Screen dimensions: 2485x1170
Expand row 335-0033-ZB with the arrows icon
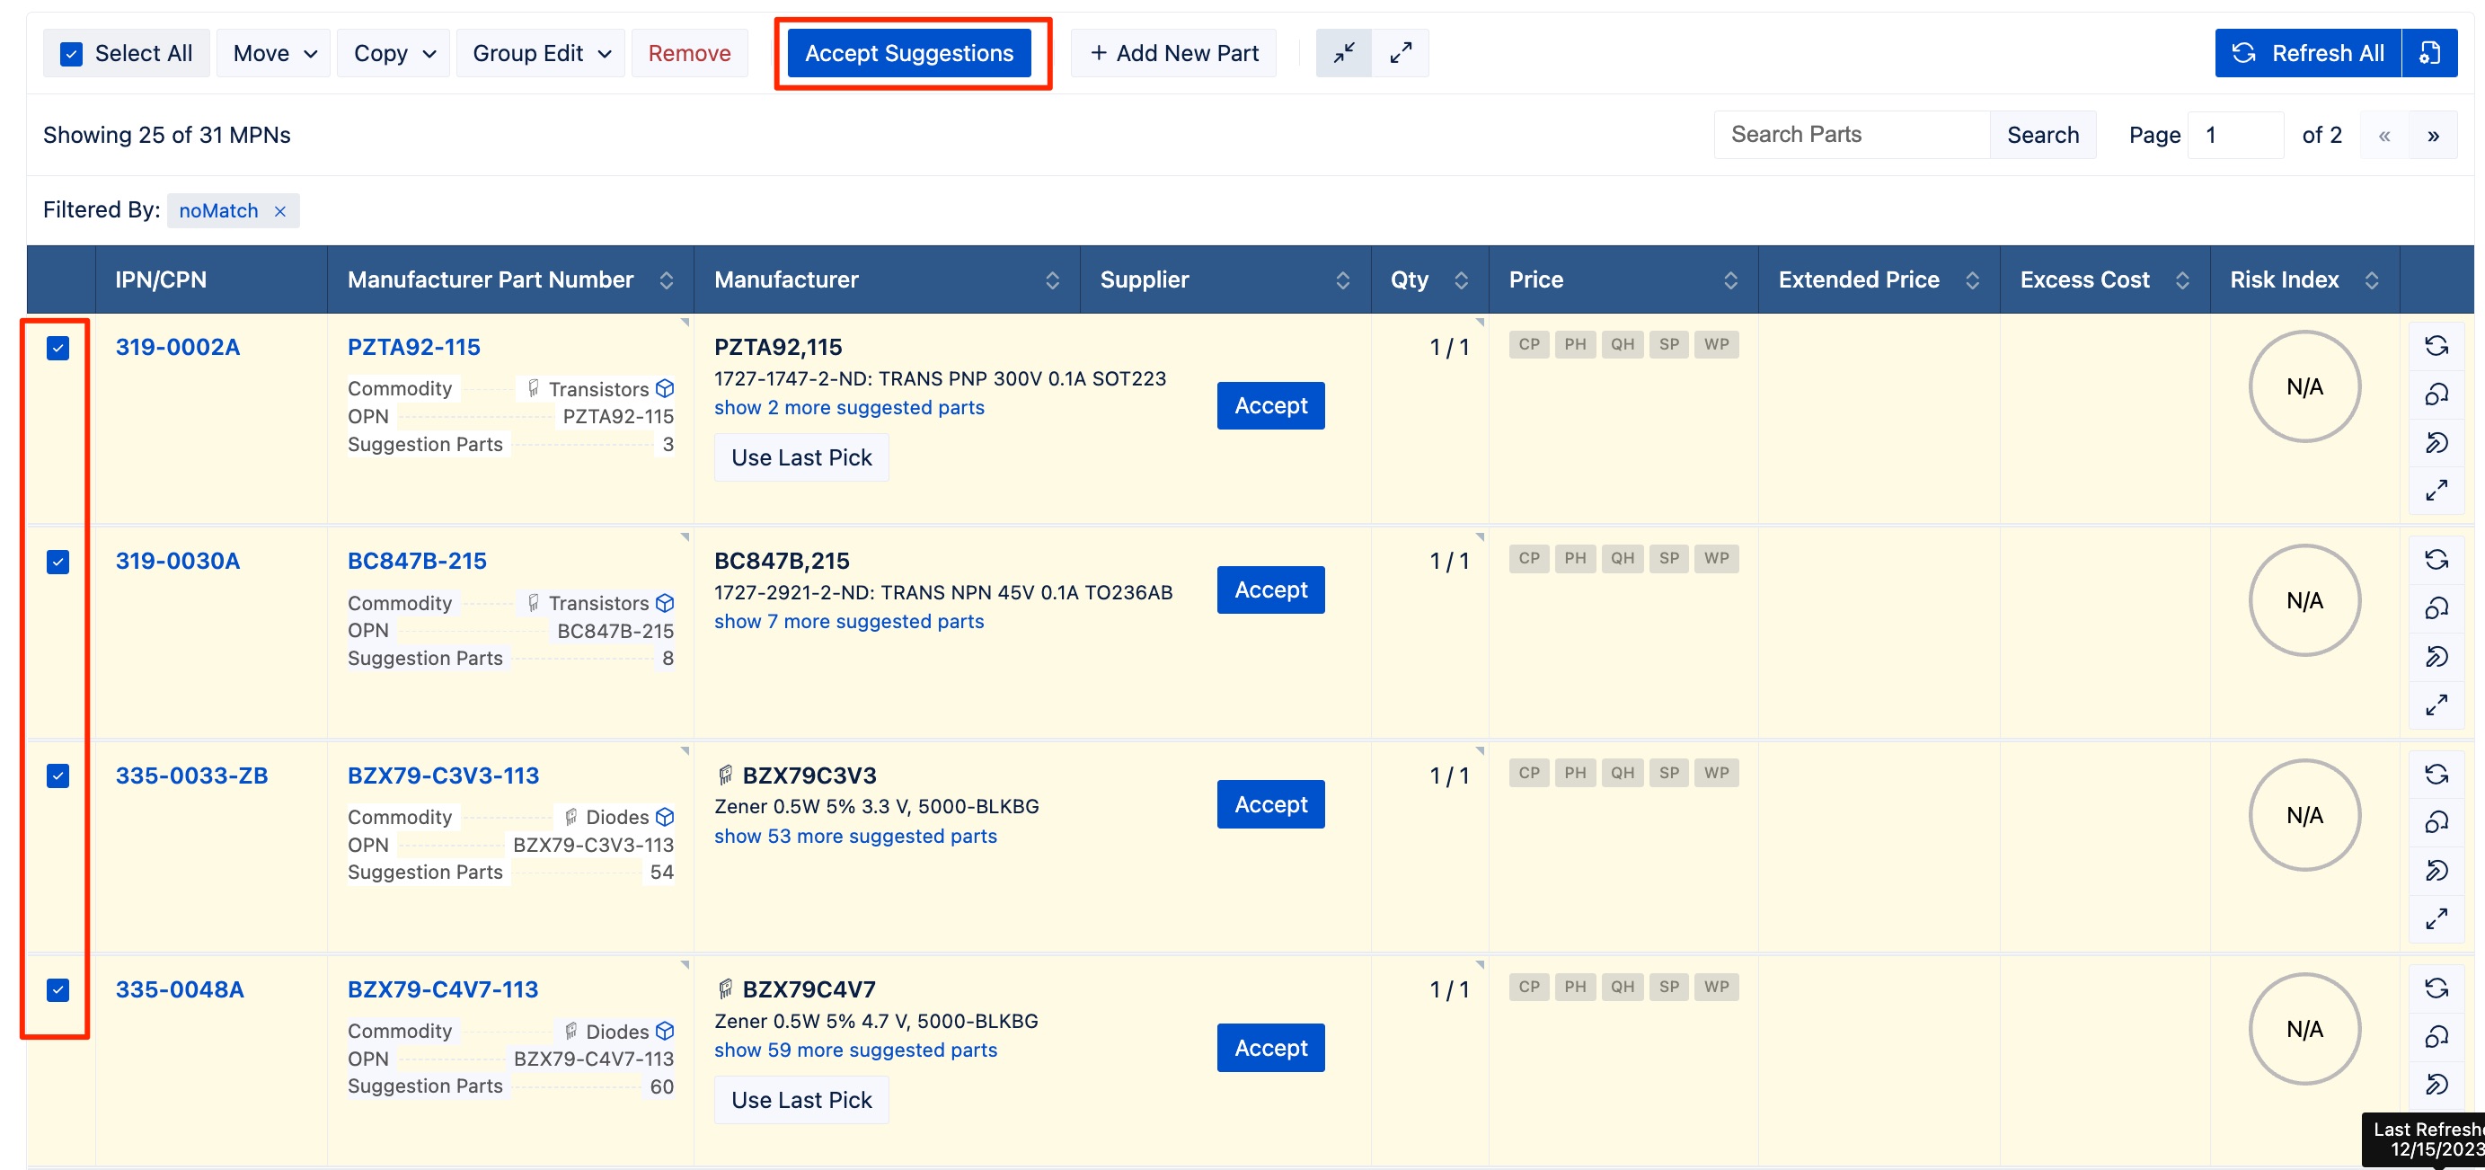[x=2436, y=919]
